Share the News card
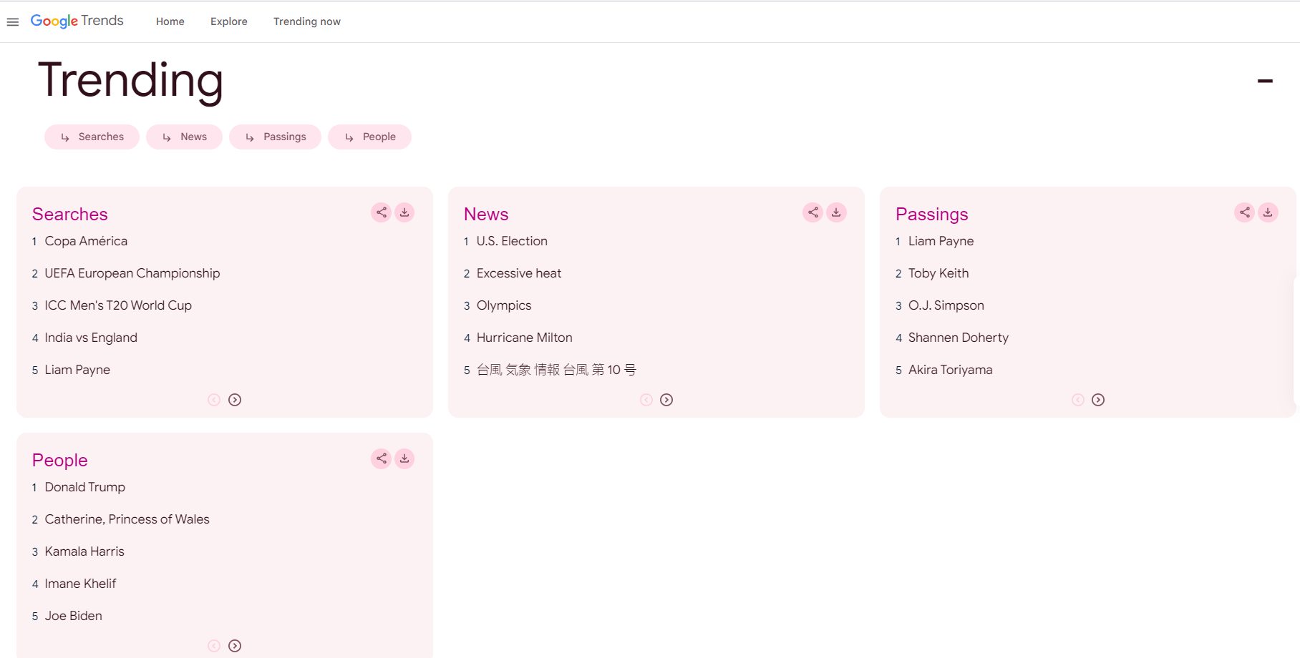Image resolution: width=1300 pixels, height=658 pixels. 813,212
